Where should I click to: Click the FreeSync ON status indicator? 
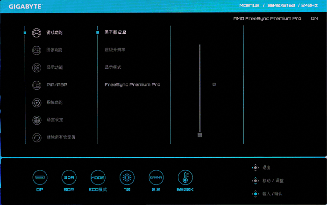click(314, 19)
